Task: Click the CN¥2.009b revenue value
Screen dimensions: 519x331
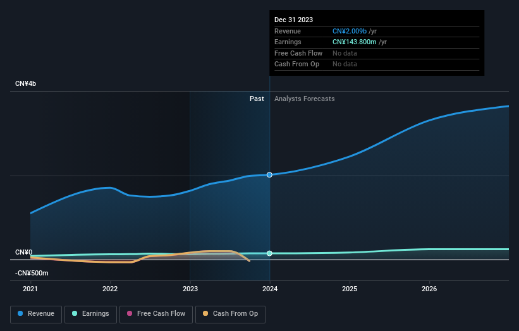Action: [x=350, y=31]
